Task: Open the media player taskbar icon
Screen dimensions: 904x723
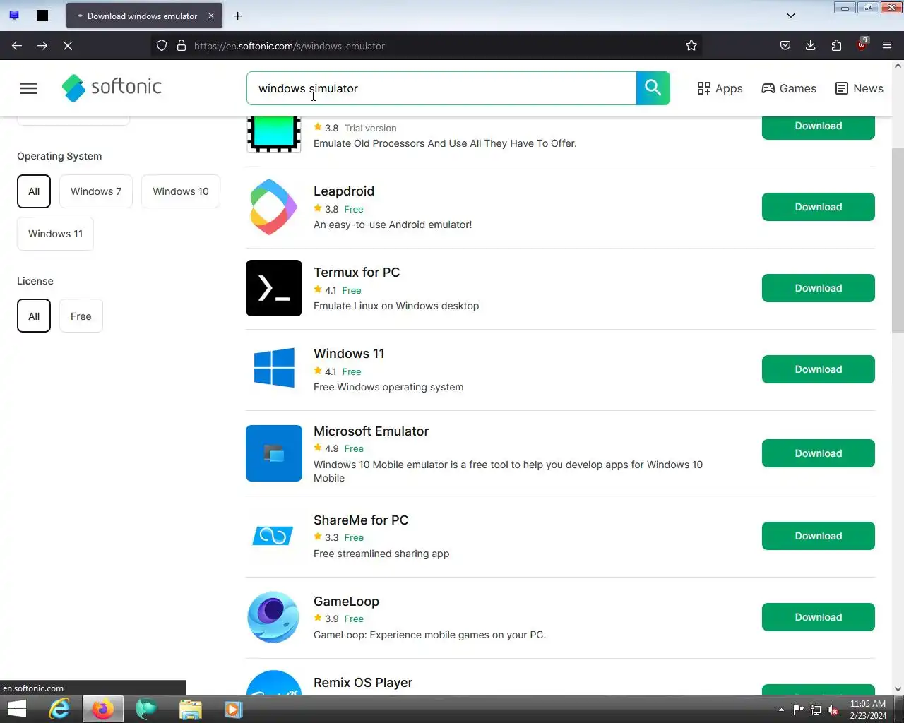Action: (x=233, y=709)
